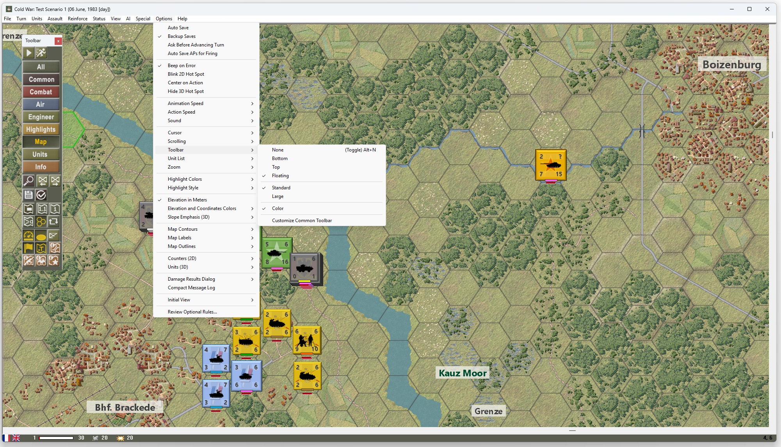
Task: Click the yellow speedometer gauge icon
Action: coord(28,235)
